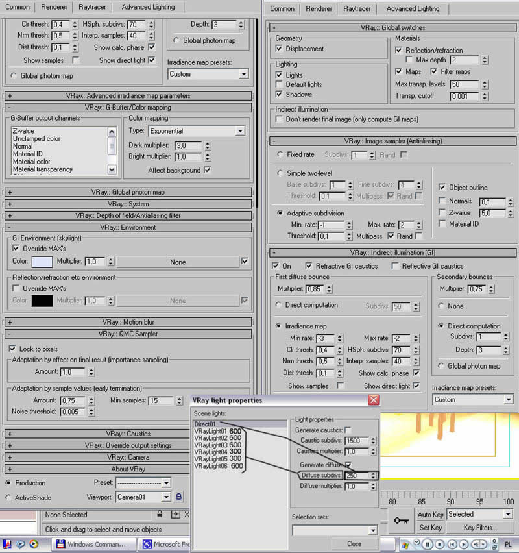Open the Raytracer tab in left panel
This screenshot has height=553, width=519.
click(92, 7)
